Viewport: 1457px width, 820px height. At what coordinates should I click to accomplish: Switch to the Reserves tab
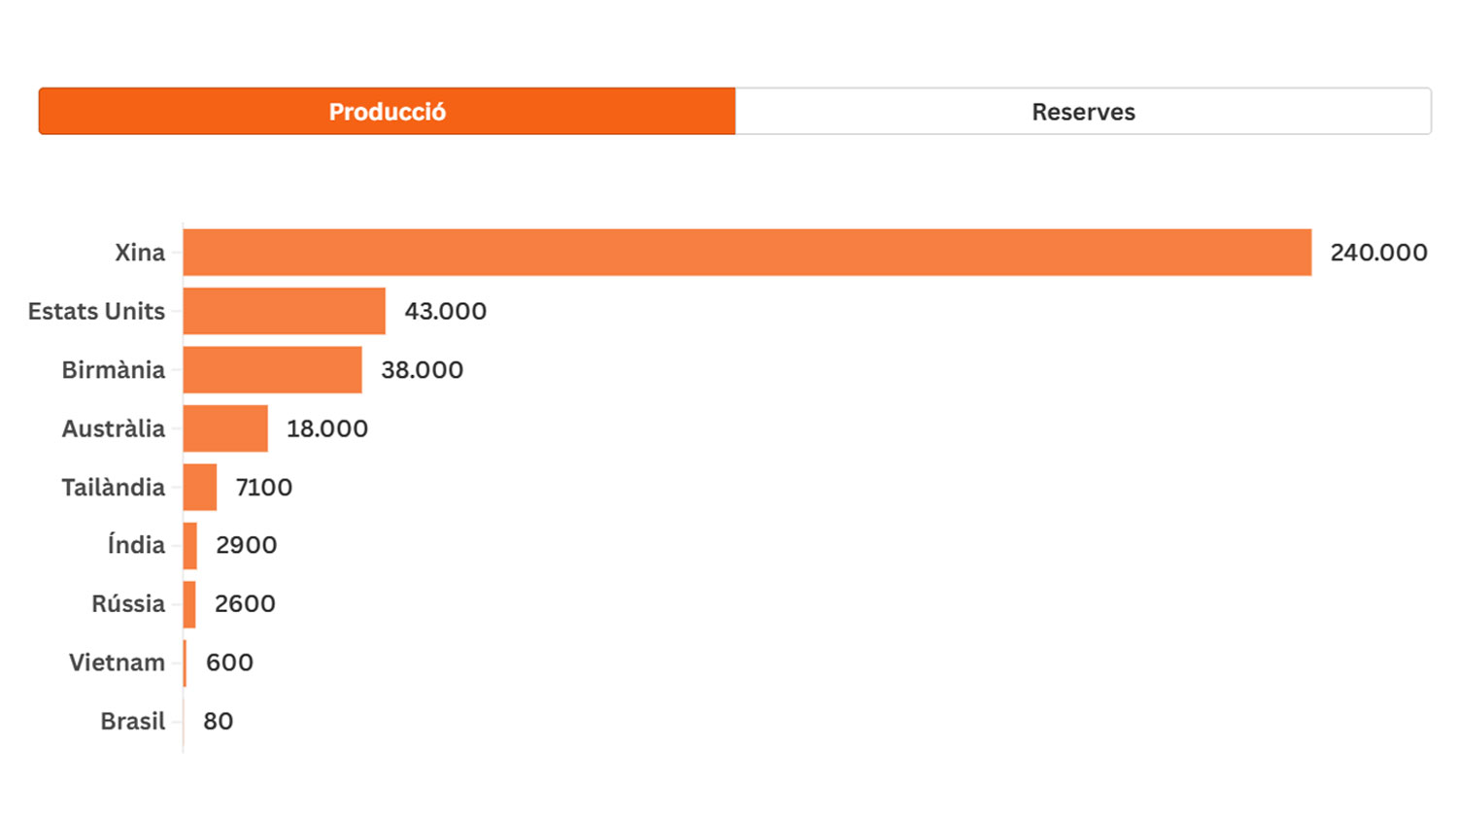point(1082,112)
